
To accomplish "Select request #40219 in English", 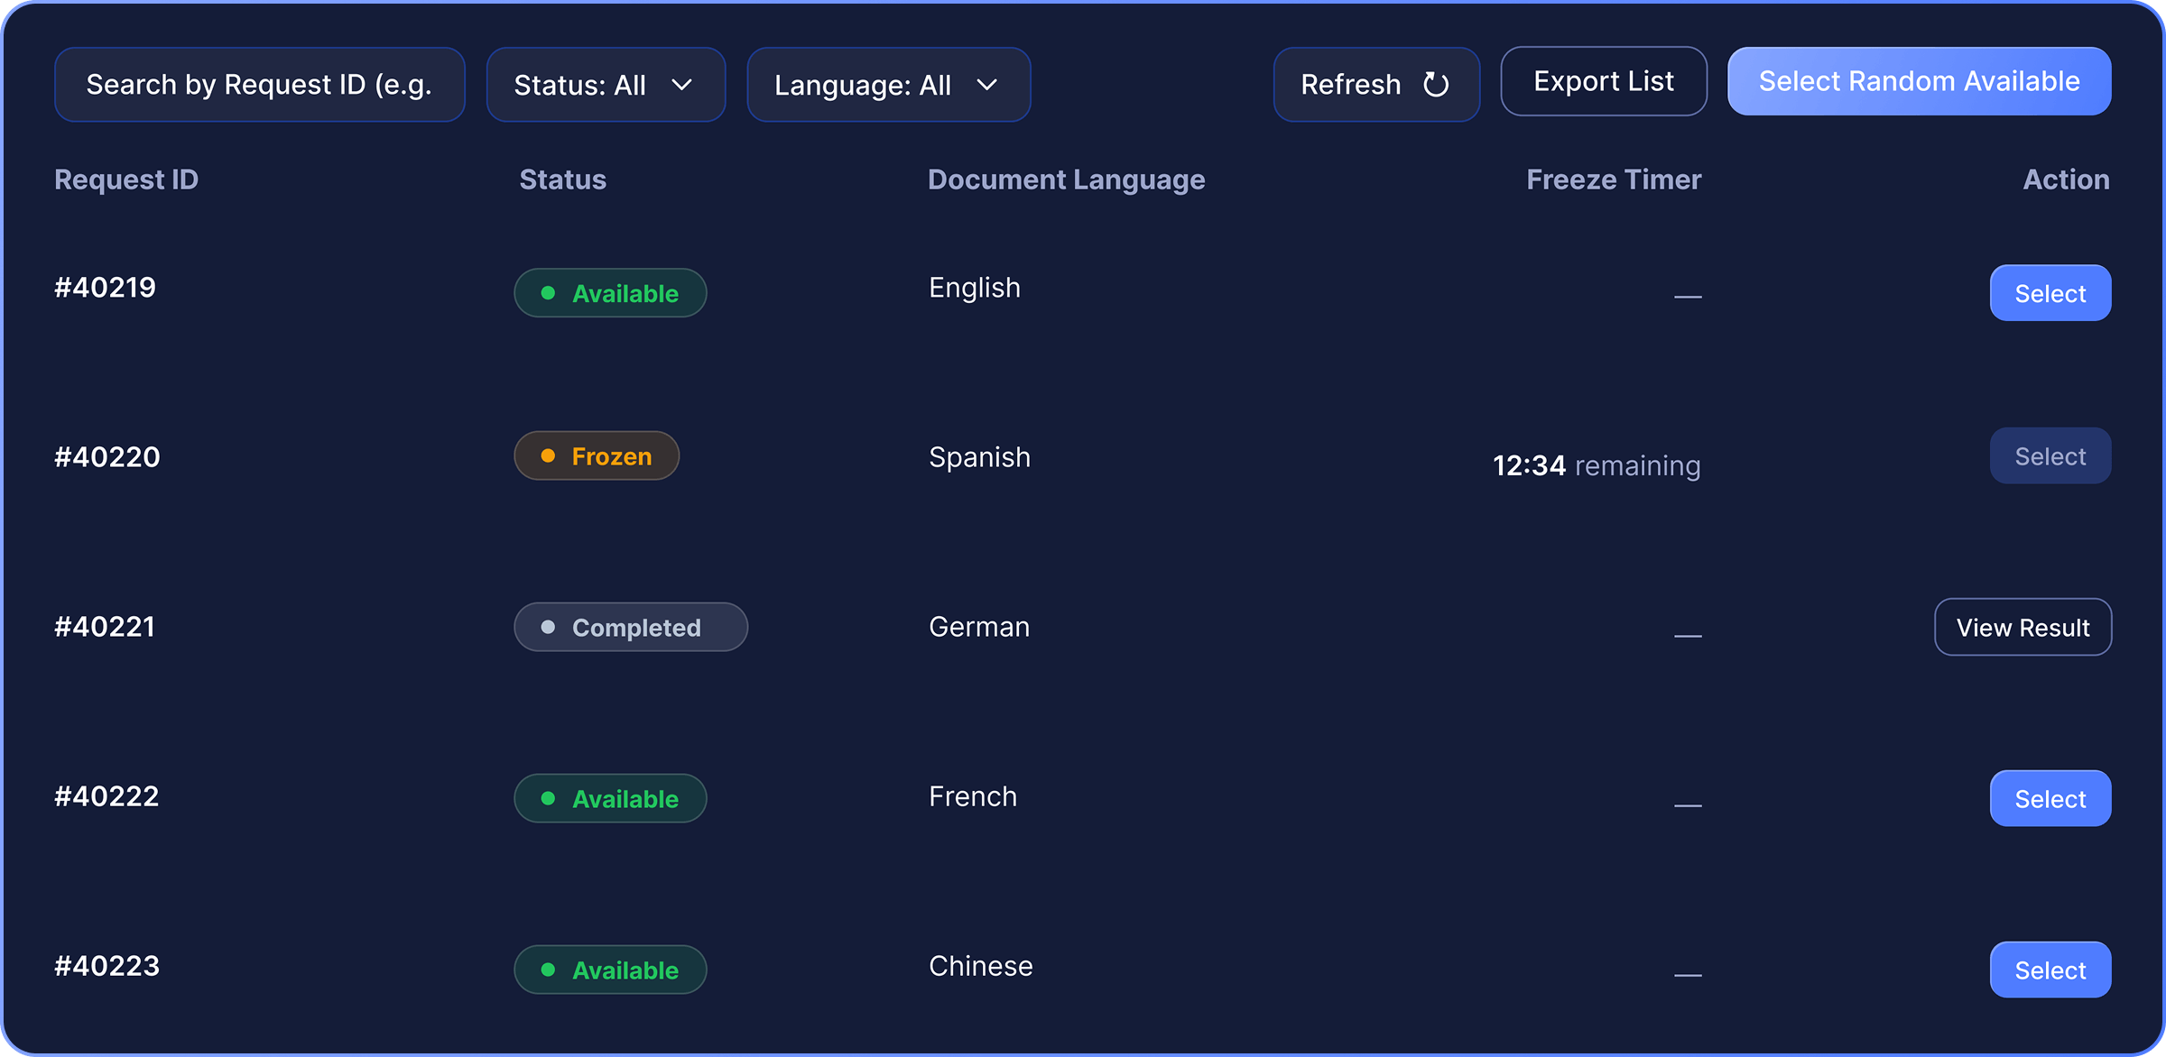I will [2050, 293].
